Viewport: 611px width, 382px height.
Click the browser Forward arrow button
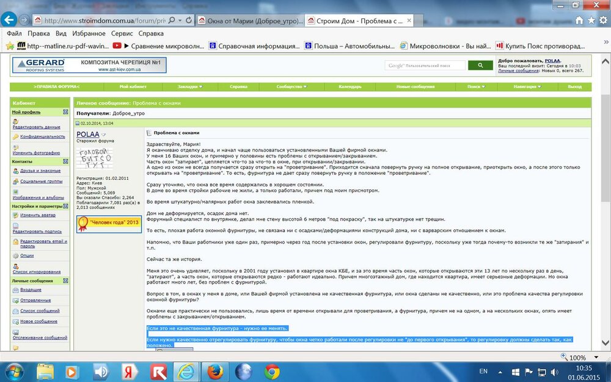tap(24, 20)
